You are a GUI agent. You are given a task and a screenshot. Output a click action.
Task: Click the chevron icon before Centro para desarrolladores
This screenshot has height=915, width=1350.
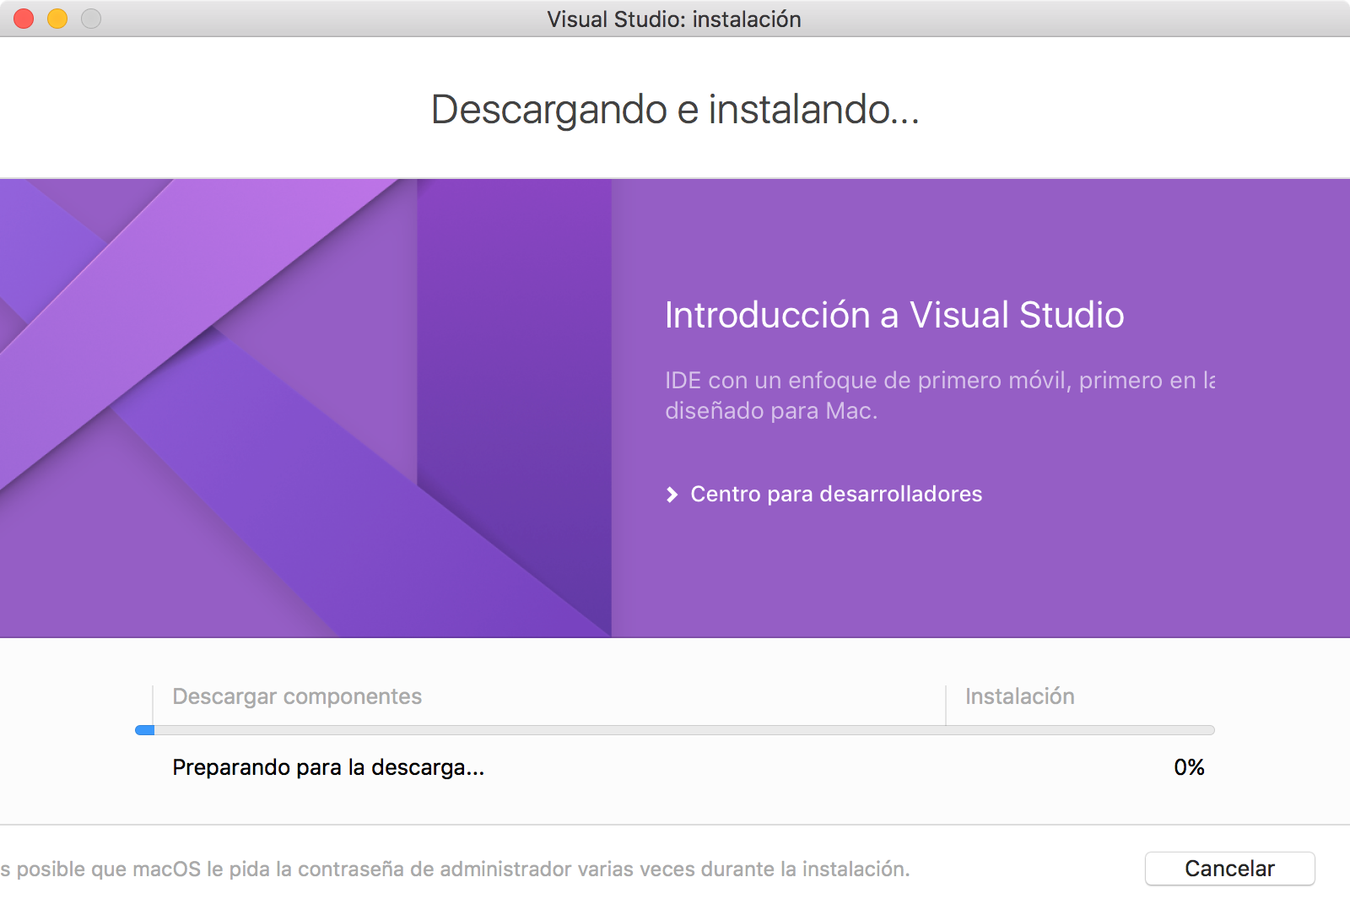coord(672,495)
